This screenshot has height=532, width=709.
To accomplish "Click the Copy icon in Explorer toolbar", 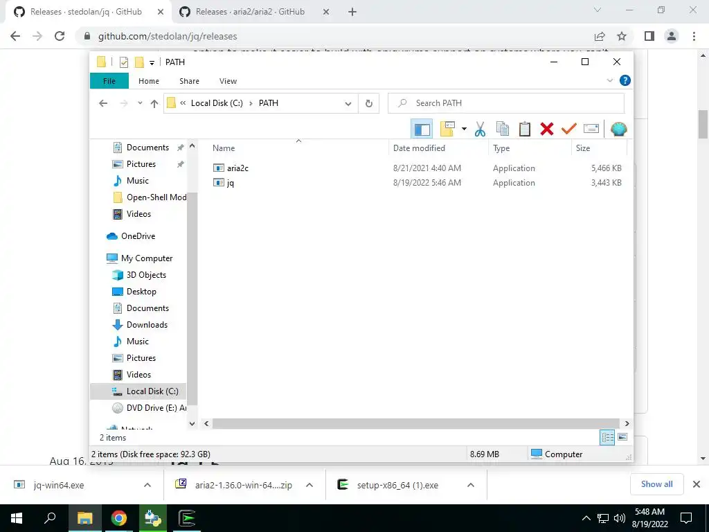I will click(x=503, y=130).
